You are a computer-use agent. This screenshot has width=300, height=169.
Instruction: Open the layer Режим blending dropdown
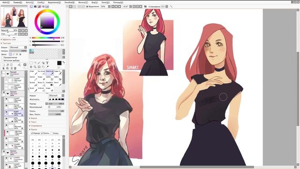[x=18, y=47]
